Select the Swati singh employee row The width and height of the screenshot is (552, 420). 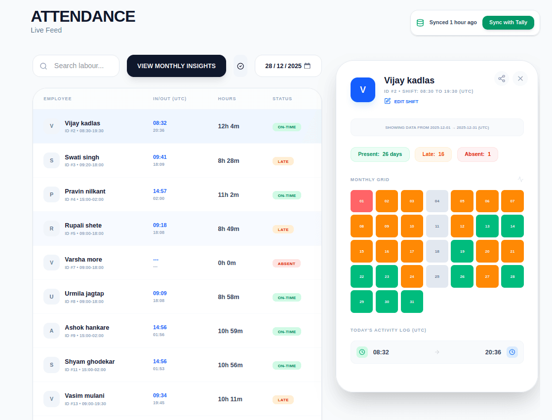[177, 160]
